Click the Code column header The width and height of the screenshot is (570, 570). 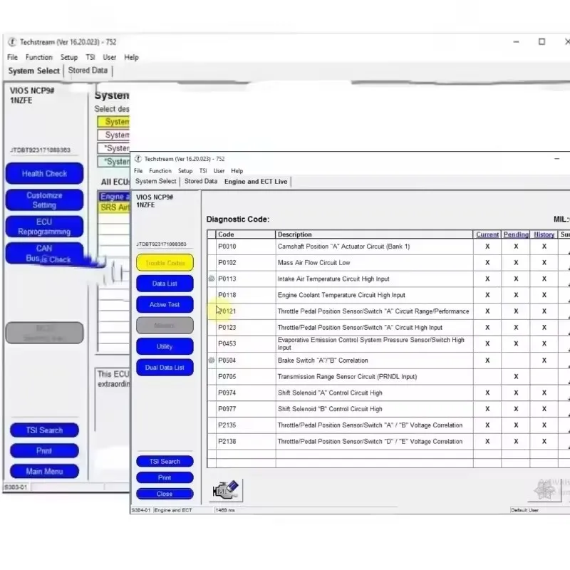pyautogui.click(x=246, y=234)
